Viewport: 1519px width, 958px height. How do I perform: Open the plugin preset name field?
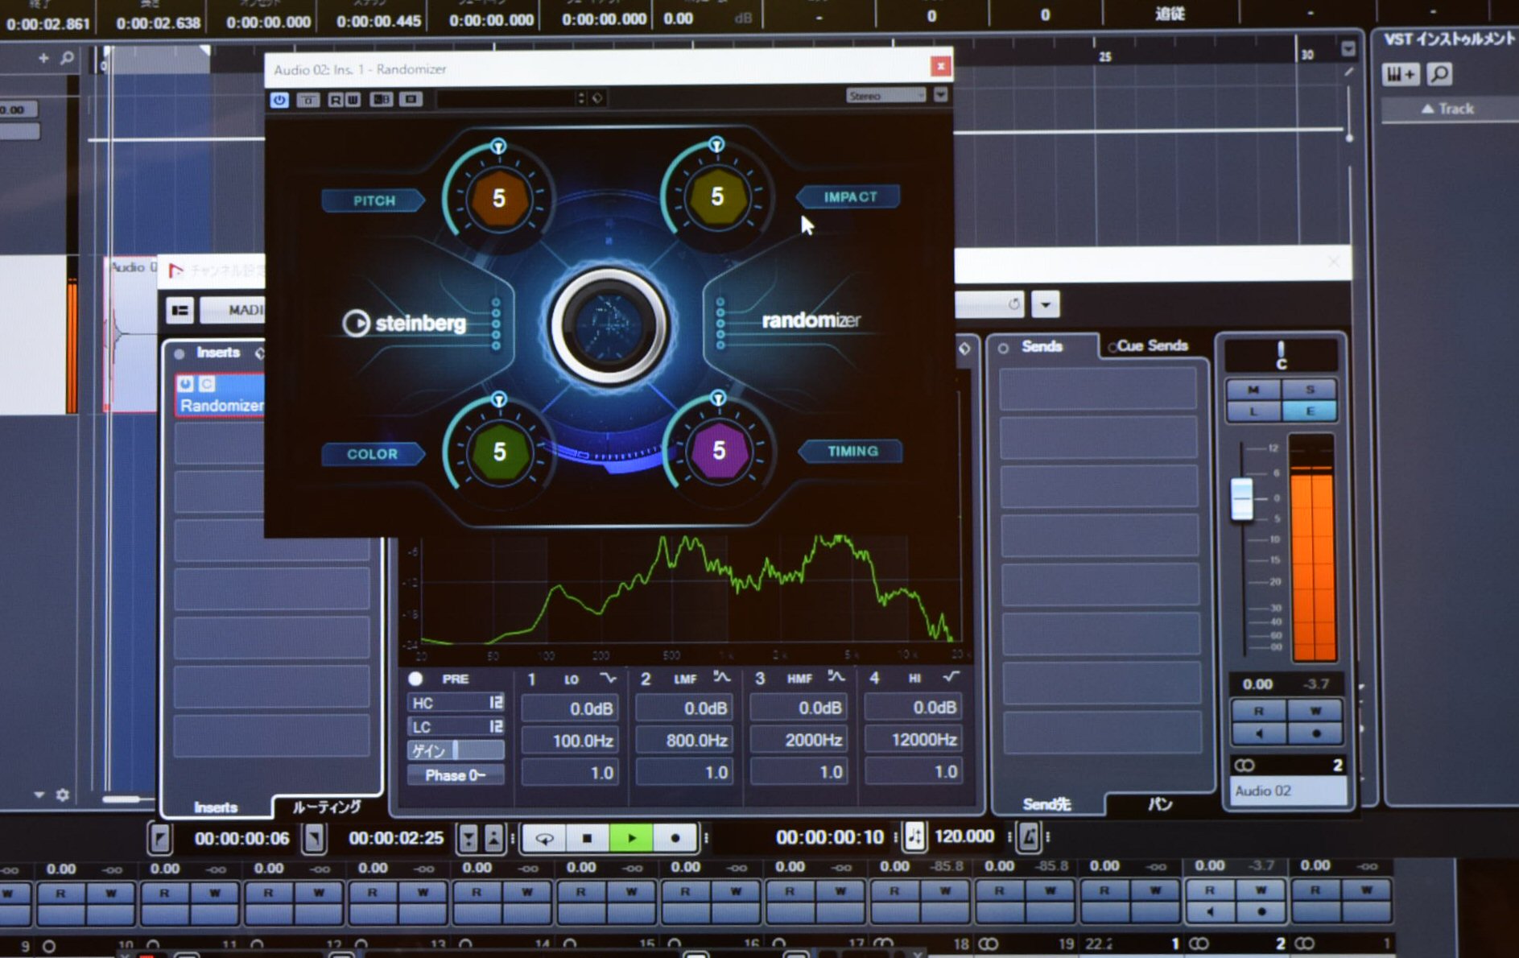(x=507, y=98)
